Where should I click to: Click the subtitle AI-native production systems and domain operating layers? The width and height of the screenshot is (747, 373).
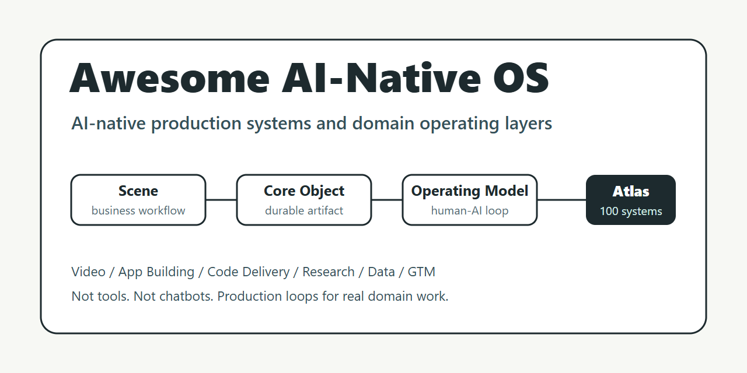[312, 124]
